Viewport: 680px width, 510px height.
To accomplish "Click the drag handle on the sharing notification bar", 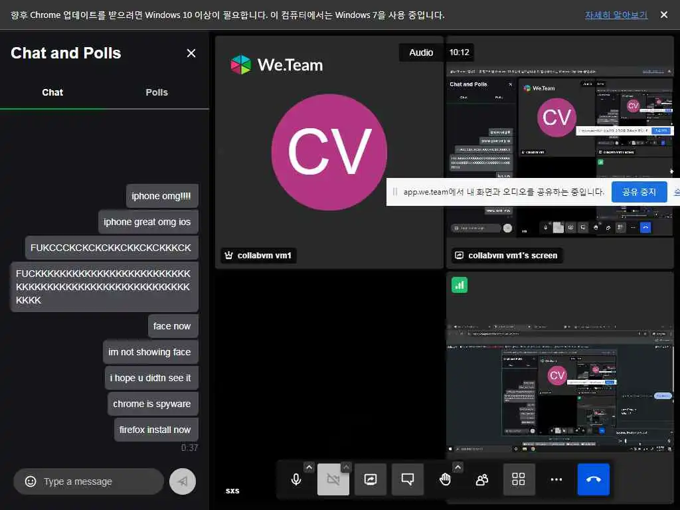I will click(x=394, y=192).
